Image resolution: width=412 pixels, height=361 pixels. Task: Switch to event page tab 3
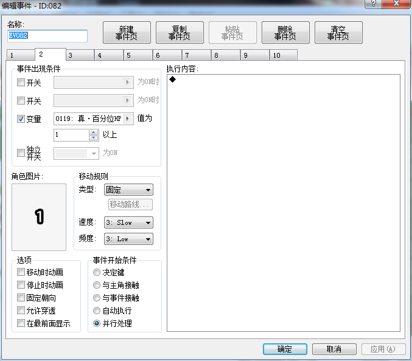click(80, 55)
